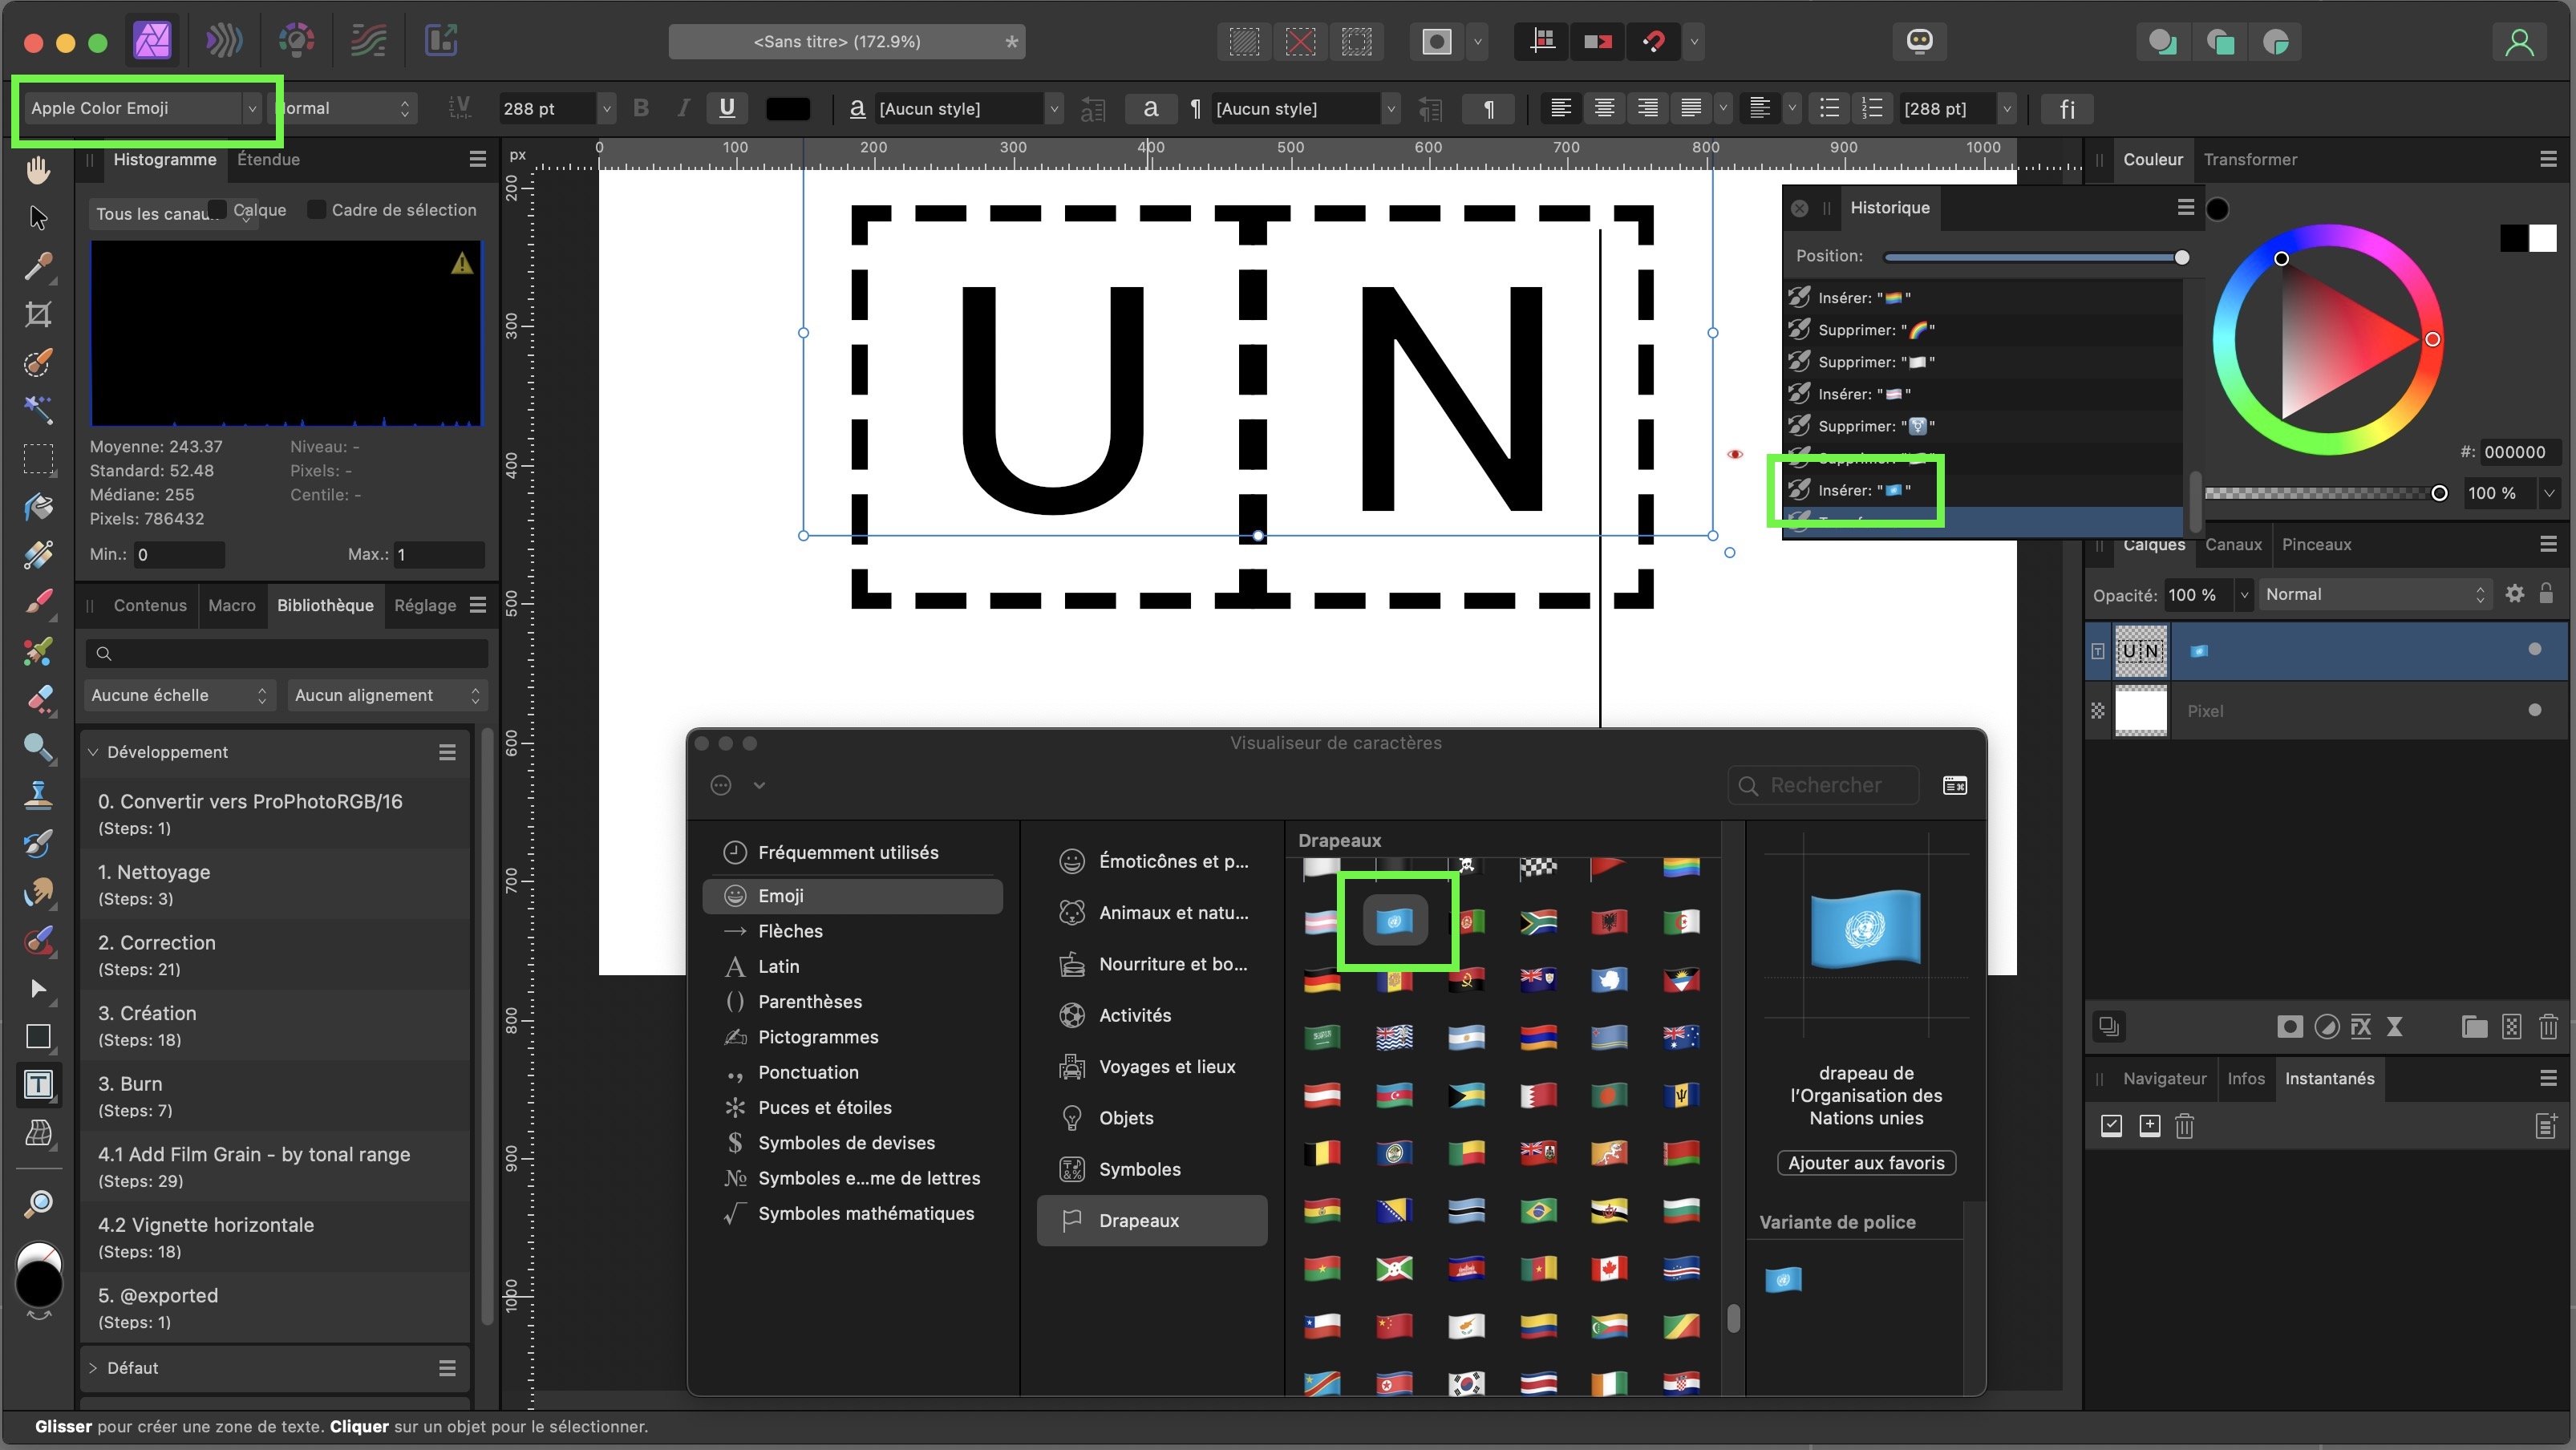2576x1450 pixels.
Task: Adjust the color opacity slider
Action: [2439, 493]
